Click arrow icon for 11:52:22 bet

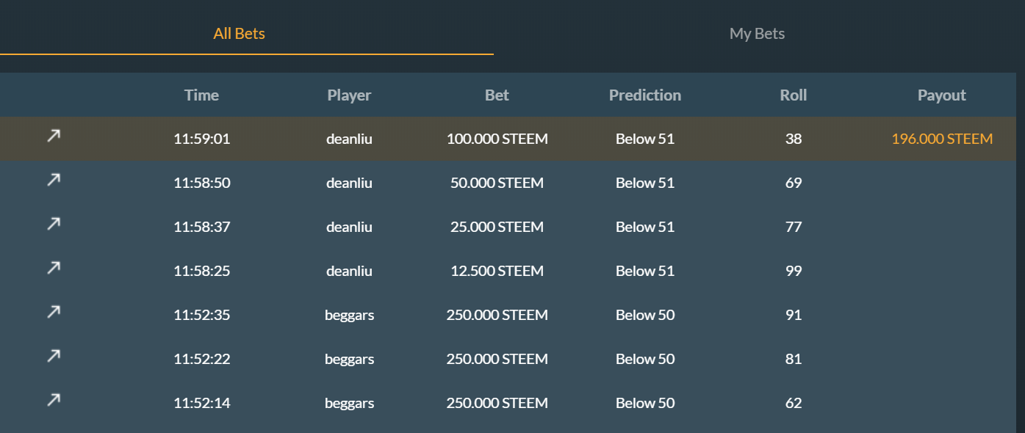pos(54,356)
